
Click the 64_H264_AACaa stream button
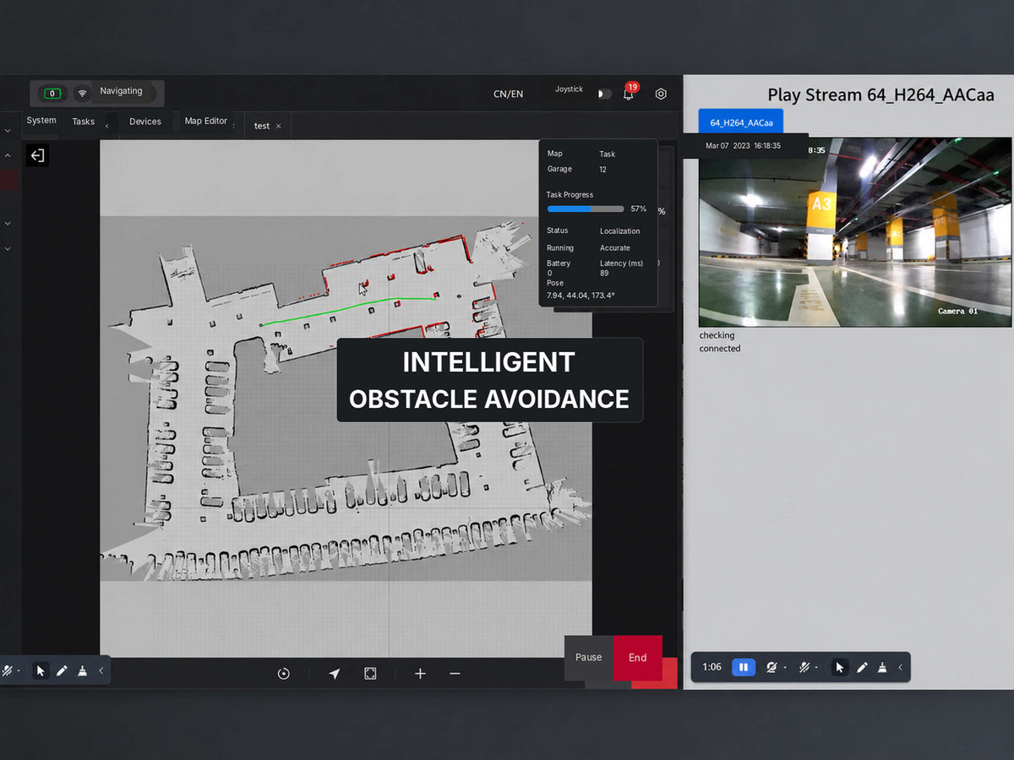pos(741,122)
